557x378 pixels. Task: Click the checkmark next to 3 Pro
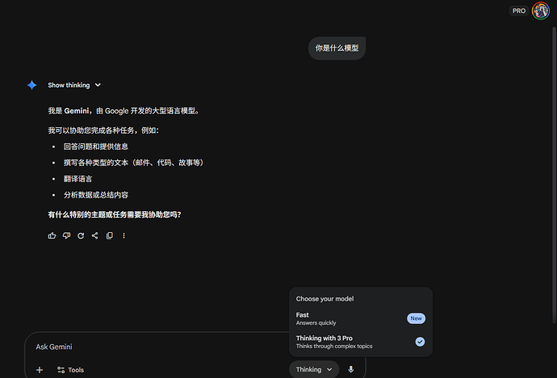420,342
